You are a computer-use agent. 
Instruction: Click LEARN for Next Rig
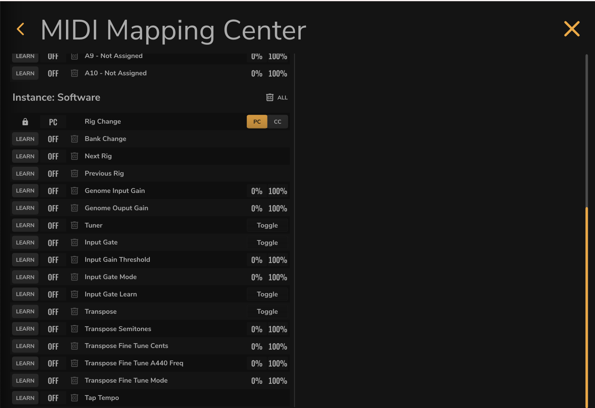[25, 156]
